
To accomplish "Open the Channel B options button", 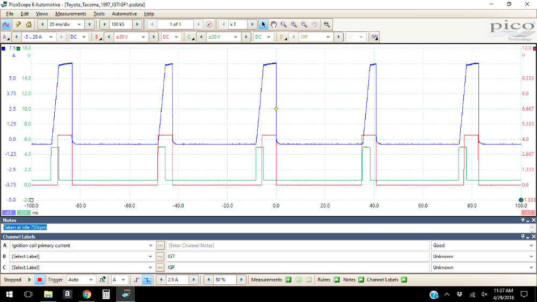I will pos(98,37).
